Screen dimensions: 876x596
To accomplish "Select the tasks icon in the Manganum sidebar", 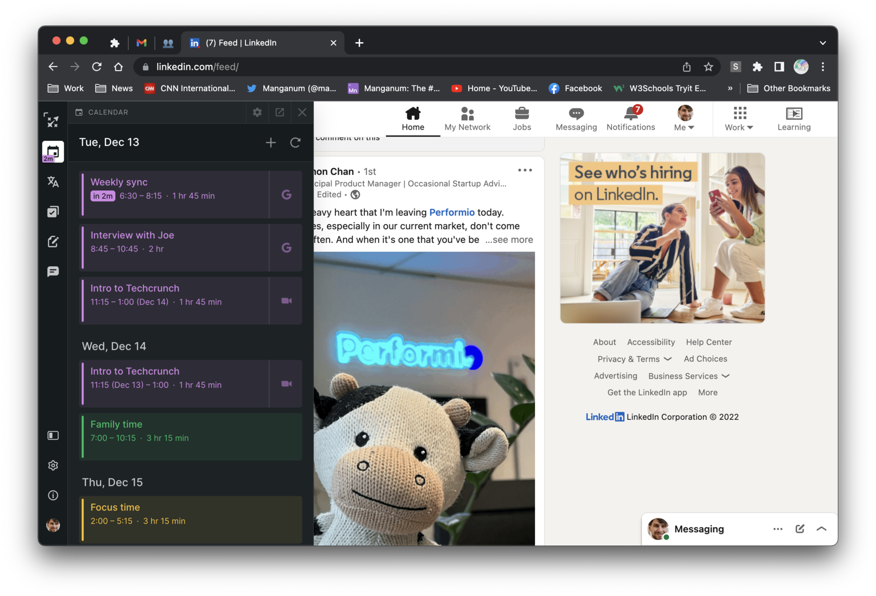I will [52, 211].
